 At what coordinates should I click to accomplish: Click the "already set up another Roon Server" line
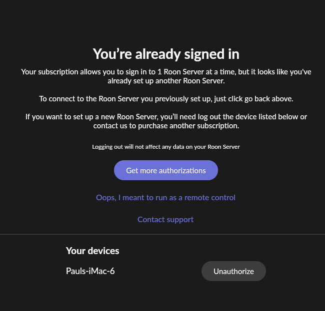[166, 80]
